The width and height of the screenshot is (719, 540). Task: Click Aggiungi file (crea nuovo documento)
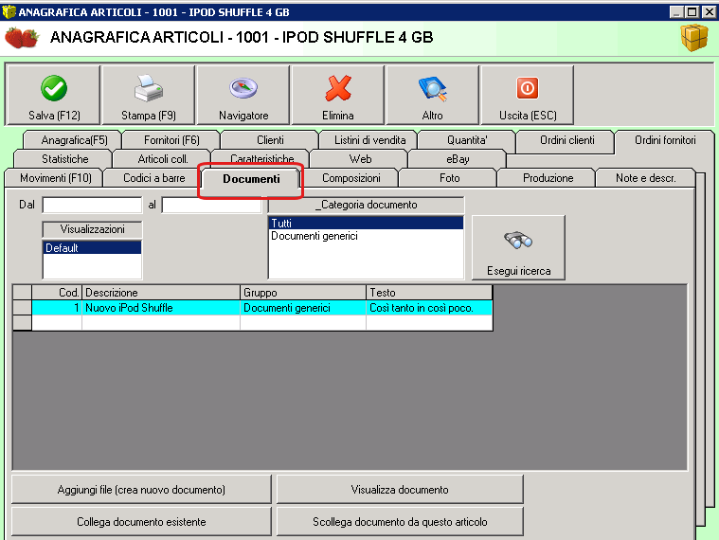coord(141,490)
